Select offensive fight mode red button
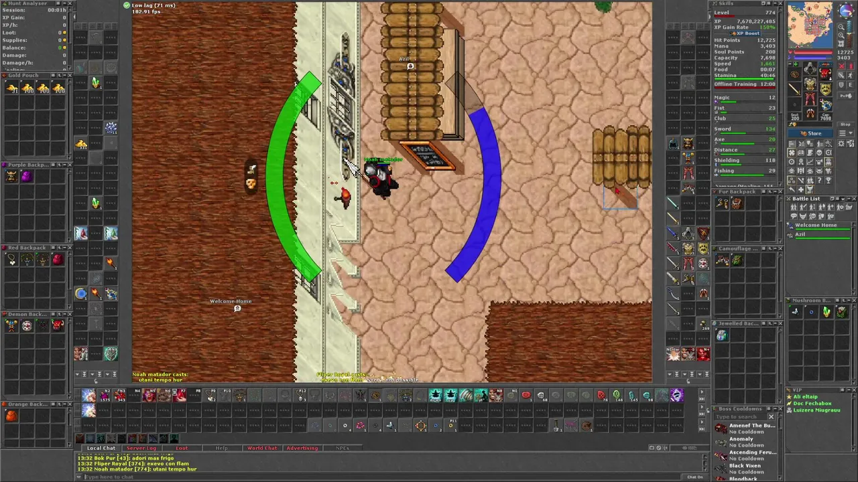This screenshot has width=858, height=482. (842, 66)
